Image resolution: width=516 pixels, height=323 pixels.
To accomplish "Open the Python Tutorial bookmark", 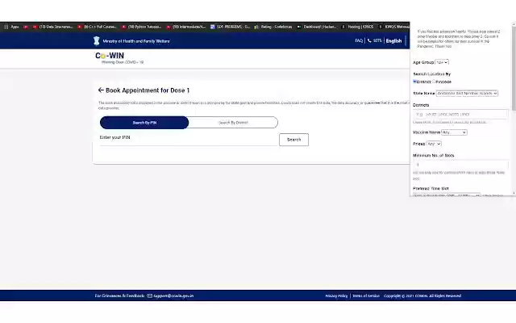I will pos(142,27).
